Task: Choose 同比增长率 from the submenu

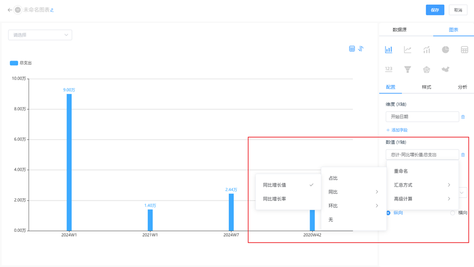Action: coord(274,199)
